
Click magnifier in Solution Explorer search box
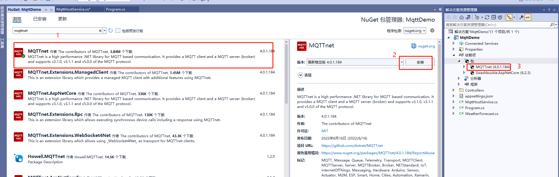552,25
